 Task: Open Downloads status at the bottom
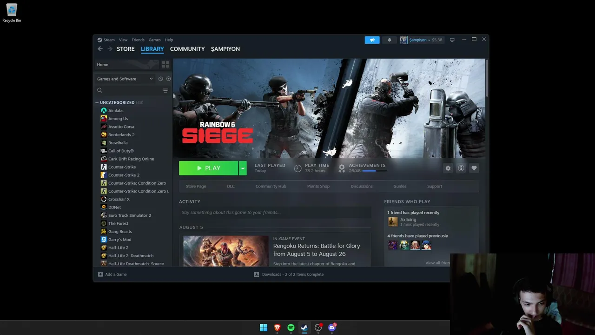(x=289, y=275)
